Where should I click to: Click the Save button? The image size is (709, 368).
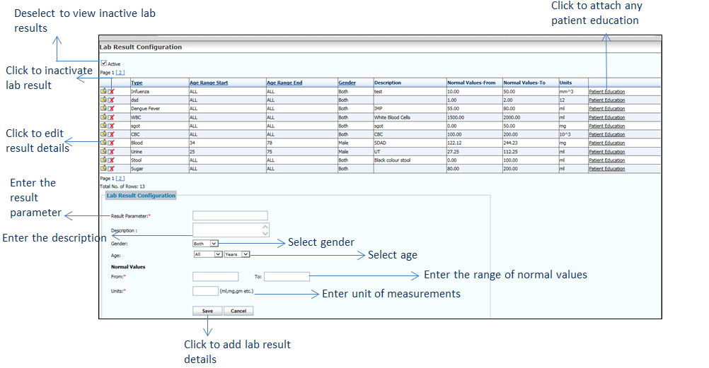click(x=207, y=311)
